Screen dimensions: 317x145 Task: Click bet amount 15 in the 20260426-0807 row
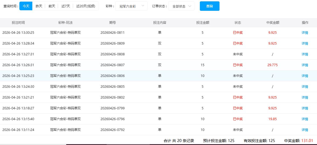tap(203, 65)
